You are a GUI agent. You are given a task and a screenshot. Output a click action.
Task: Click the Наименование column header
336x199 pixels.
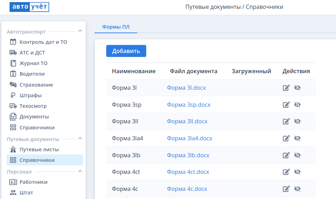point(134,71)
